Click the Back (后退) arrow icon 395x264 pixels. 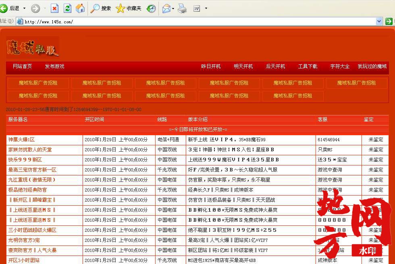4,8
